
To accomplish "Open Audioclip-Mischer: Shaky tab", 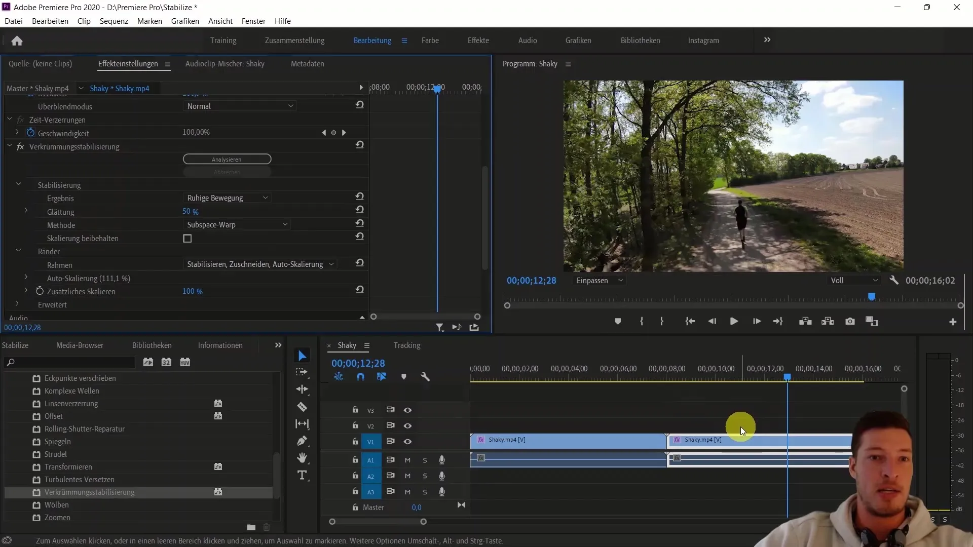I will coord(225,64).
